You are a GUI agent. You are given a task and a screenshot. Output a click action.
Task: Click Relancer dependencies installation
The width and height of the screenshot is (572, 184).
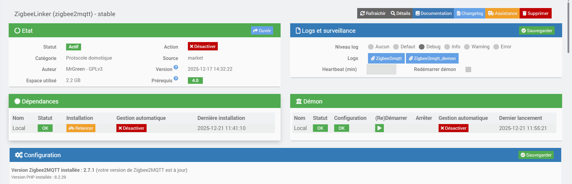click(81, 128)
